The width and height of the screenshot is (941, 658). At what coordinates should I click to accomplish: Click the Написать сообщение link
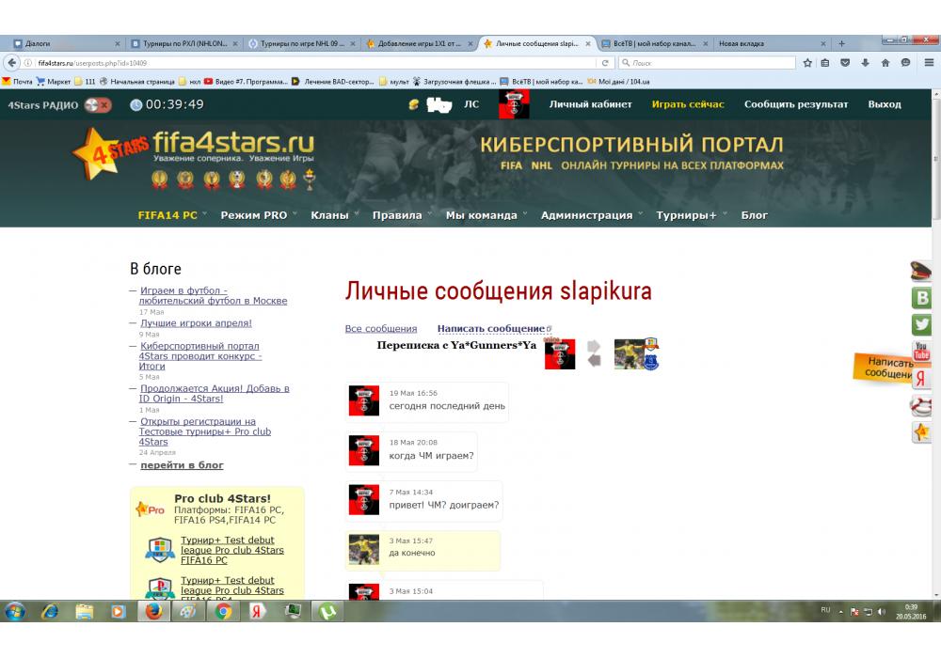[x=490, y=329]
